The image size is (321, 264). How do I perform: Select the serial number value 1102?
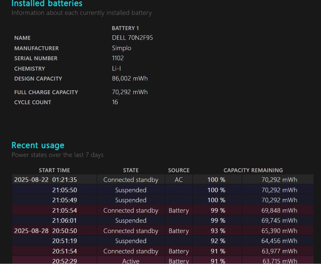point(118,58)
